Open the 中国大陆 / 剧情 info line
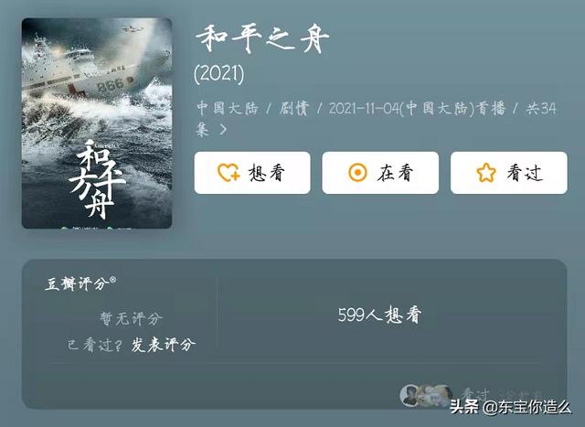Screen dimensions: 585x427 (376, 118)
